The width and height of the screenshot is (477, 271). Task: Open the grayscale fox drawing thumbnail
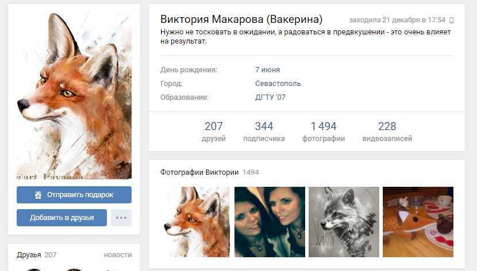(344, 222)
